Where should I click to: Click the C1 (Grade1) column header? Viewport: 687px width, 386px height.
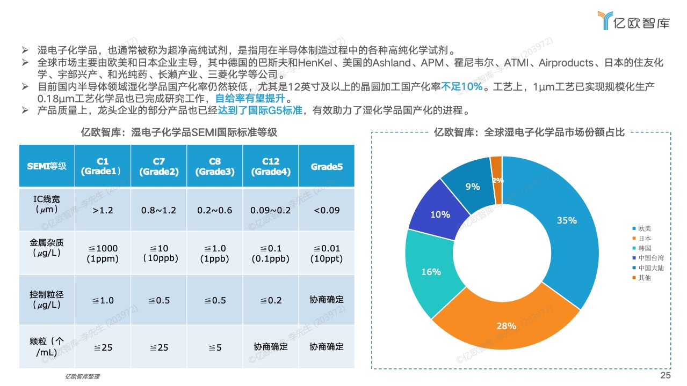[103, 166]
